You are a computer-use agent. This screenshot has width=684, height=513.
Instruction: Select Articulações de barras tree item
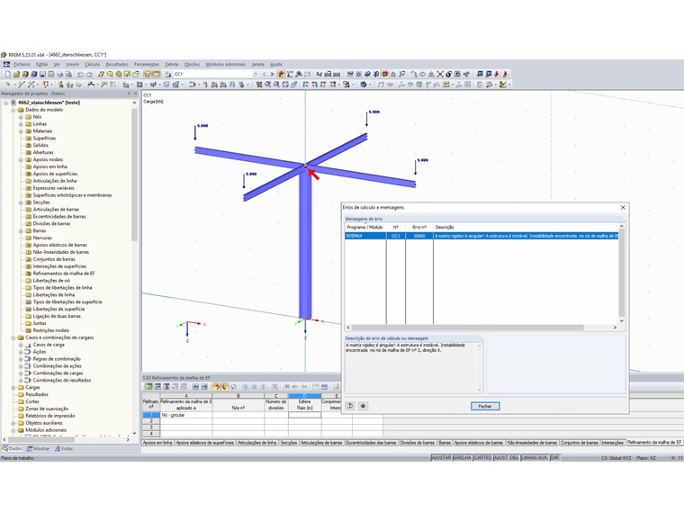[x=56, y=210]
